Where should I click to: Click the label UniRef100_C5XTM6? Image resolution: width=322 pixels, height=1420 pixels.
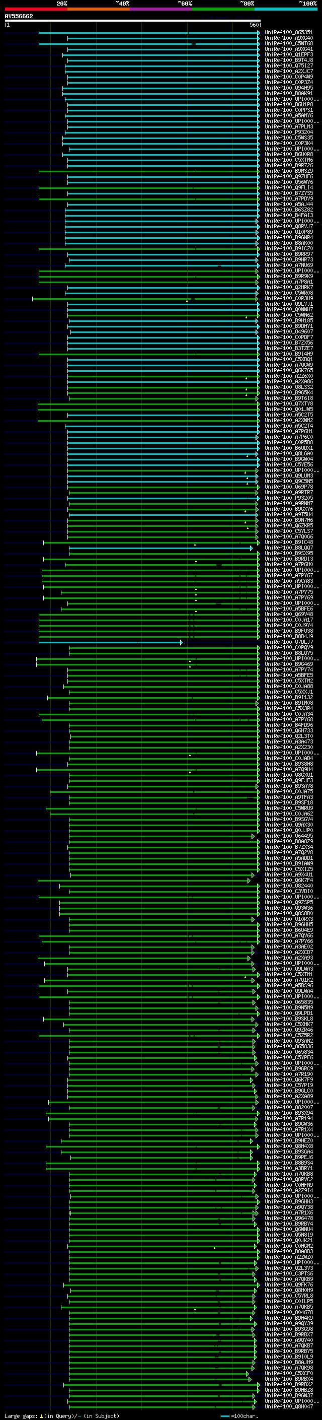pos(288,160)
